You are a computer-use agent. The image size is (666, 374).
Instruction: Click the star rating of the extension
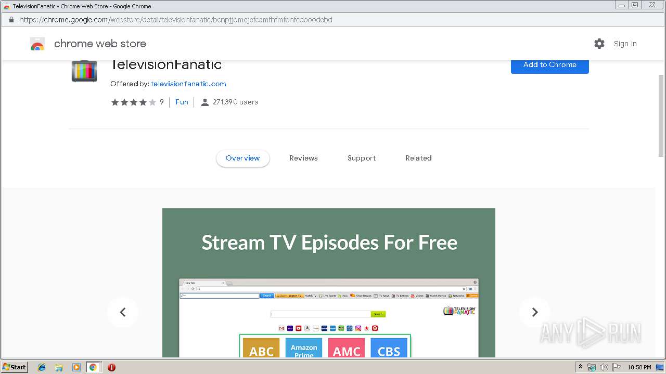[133, 102]
